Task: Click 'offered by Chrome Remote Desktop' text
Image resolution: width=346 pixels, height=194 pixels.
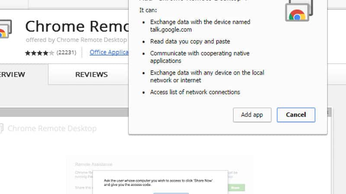Action: tap(77, 40)
